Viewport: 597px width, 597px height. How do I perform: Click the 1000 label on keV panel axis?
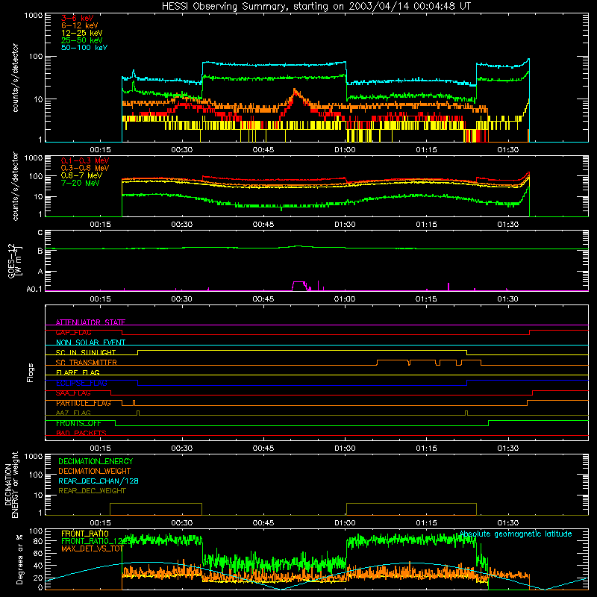pos(34,16)
